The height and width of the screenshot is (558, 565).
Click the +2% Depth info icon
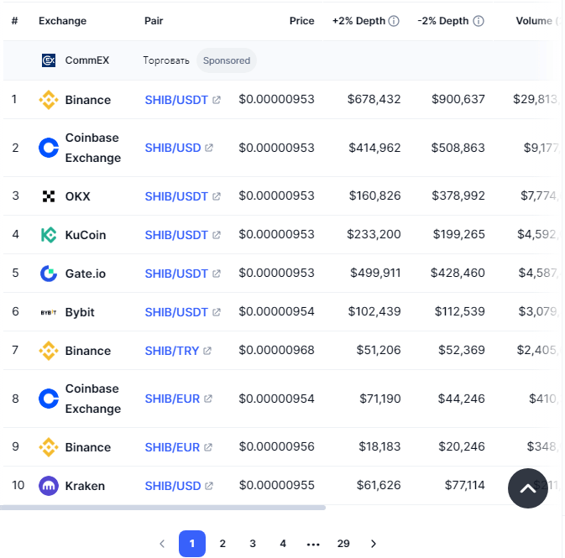click(394, 21)
